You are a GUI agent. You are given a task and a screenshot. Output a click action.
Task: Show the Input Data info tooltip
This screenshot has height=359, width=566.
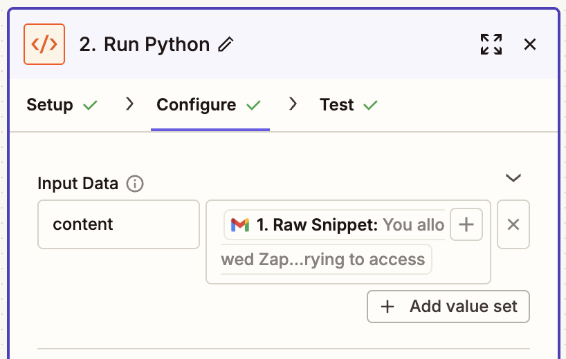tap(136, 184)
